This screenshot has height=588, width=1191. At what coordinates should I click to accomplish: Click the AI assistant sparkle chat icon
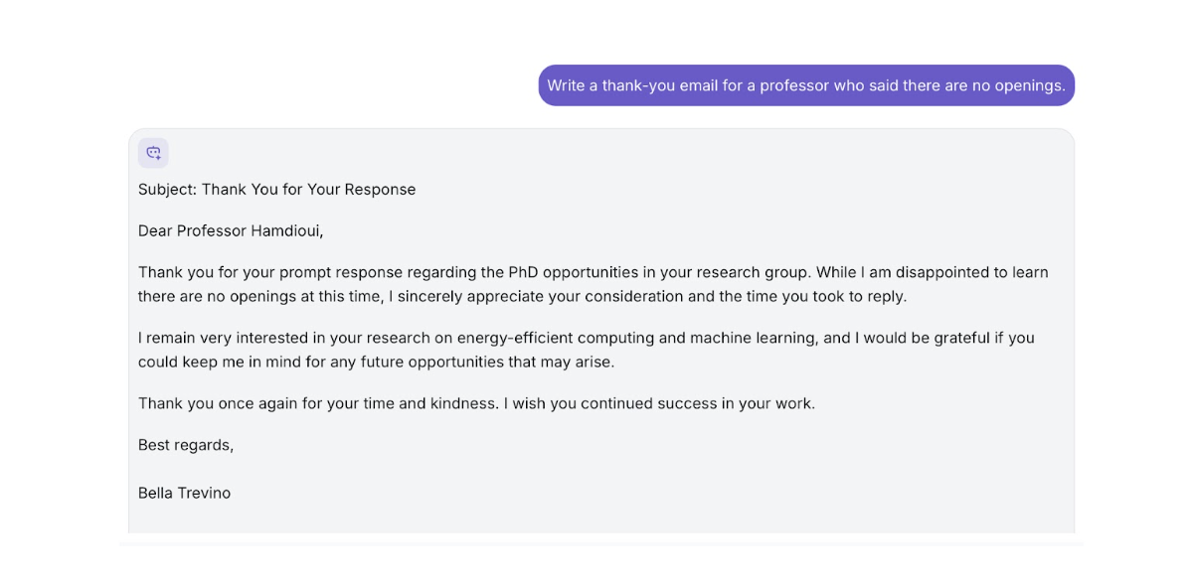coord(153,153)
